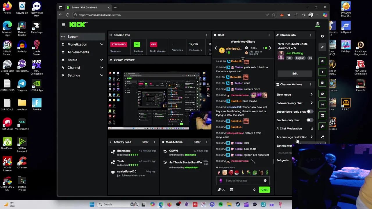Show next top gifters with right arrow
The height and width of the screenshot is (209, 372).
pyautogui.click(x=270, y=48)
